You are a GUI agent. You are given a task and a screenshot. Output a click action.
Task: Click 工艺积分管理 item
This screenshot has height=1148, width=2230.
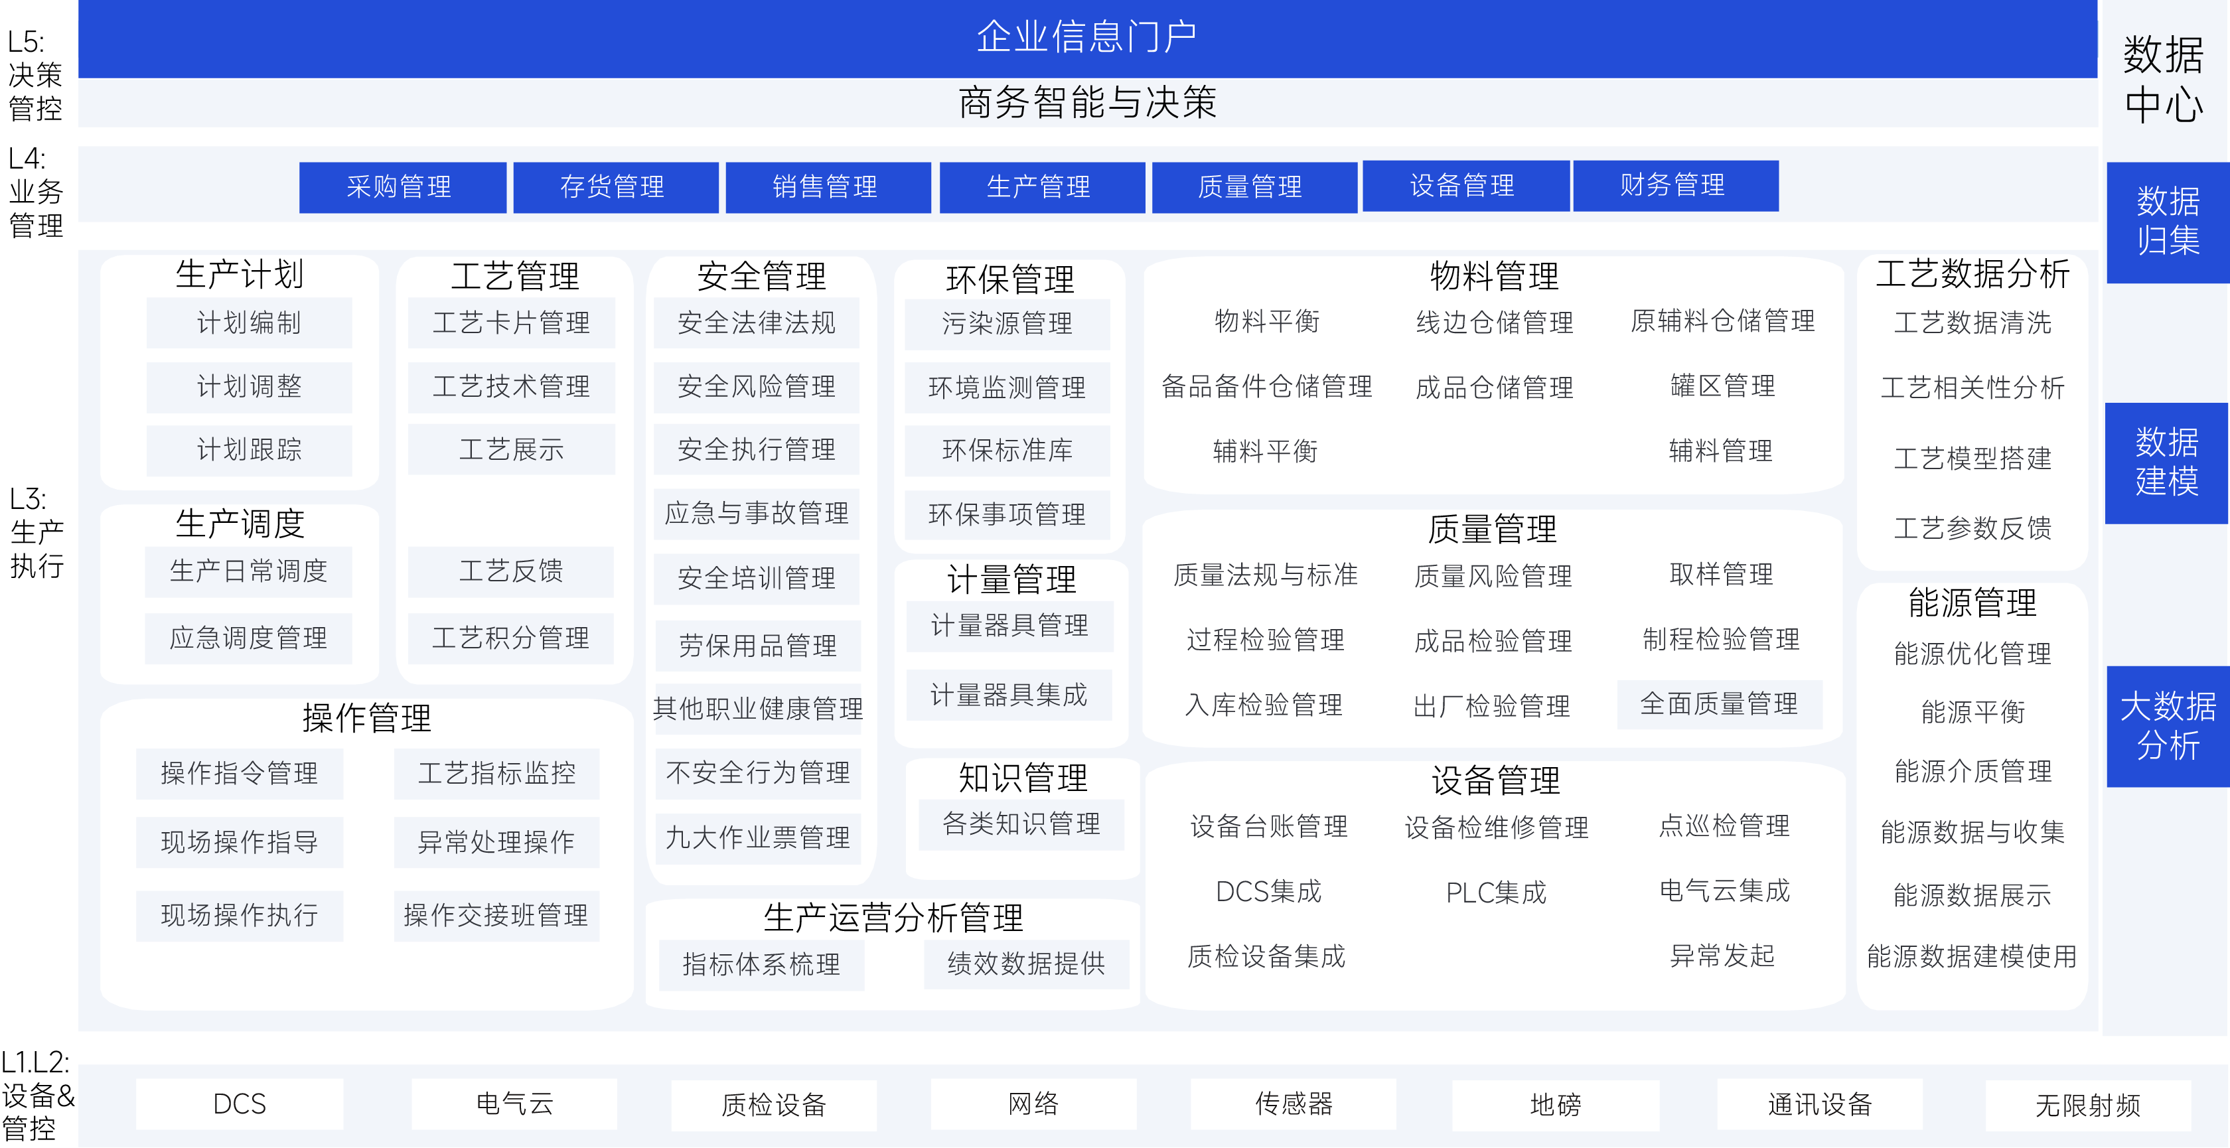pyautogui.click(x=511, y=639)
